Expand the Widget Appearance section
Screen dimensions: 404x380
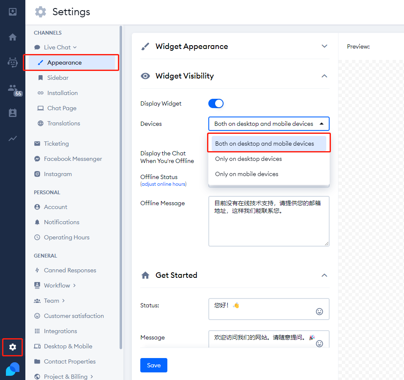[324, 46]
